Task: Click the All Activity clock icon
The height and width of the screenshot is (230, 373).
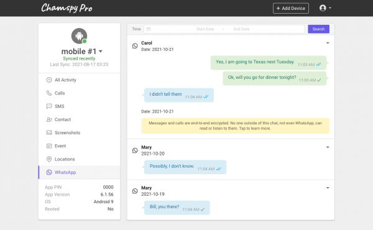Action: click(x=49, y=80)
